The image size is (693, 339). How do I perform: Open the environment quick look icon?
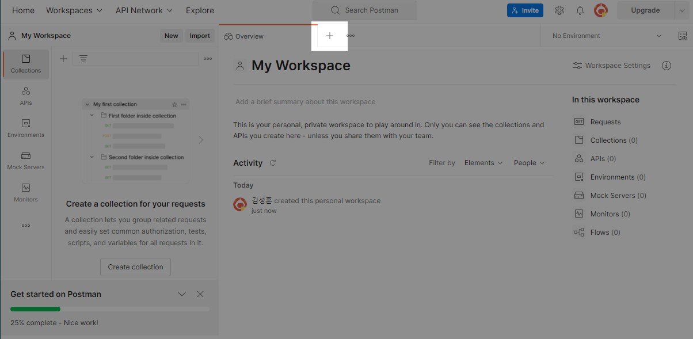click(x=683, y=36)
